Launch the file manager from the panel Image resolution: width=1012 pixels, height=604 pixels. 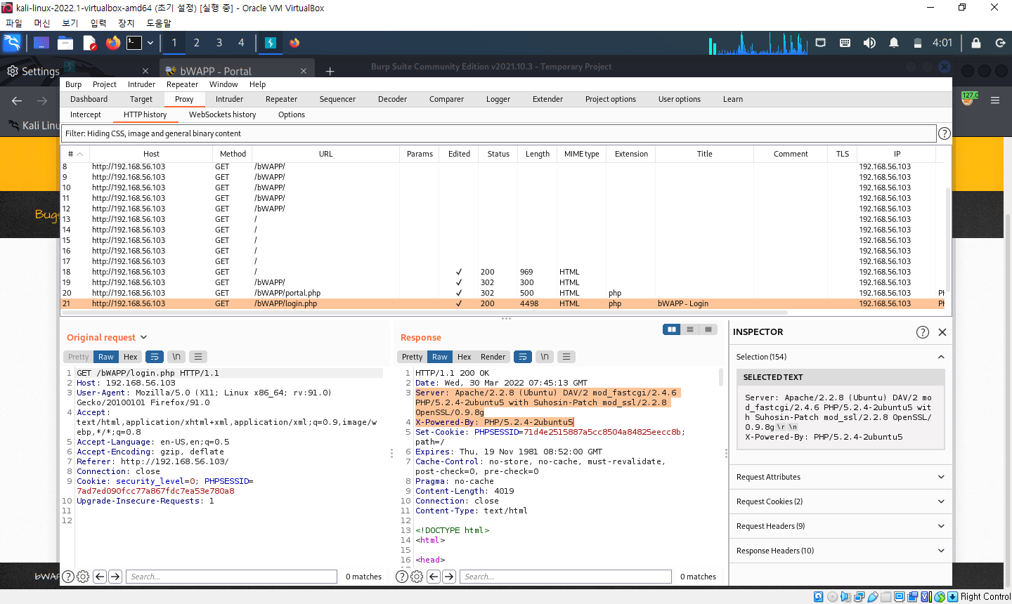pos(65,43)
